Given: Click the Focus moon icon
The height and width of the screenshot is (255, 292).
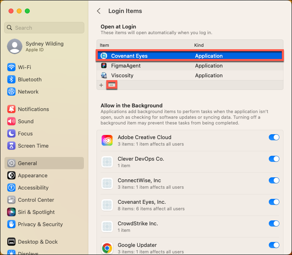Looking at the screenshot, I should [x=11, y=133].
